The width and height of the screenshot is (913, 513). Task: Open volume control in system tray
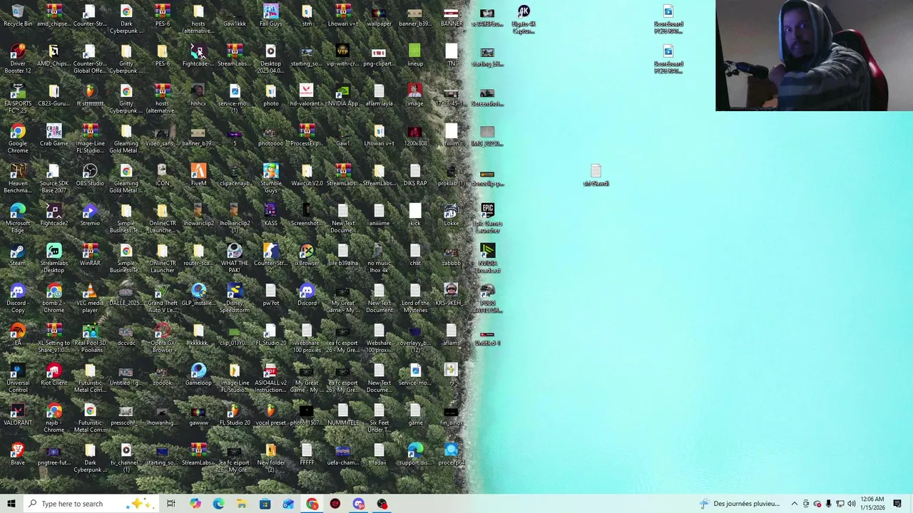(851, 504)
